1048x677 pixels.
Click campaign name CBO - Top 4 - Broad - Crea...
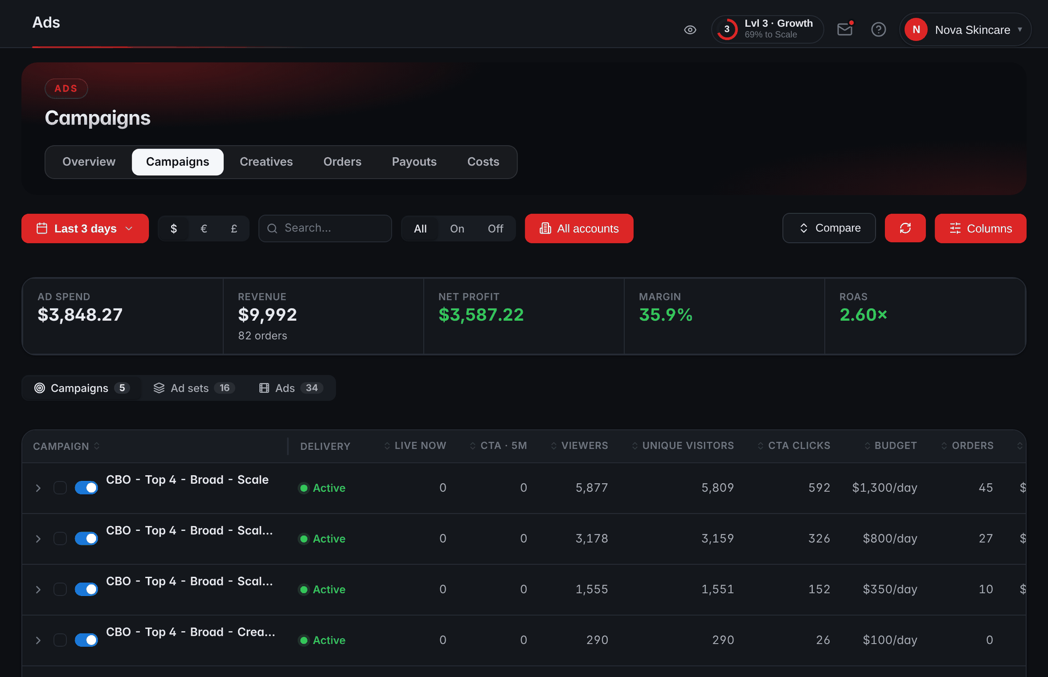pyautogui.click(x=190, y=632)
